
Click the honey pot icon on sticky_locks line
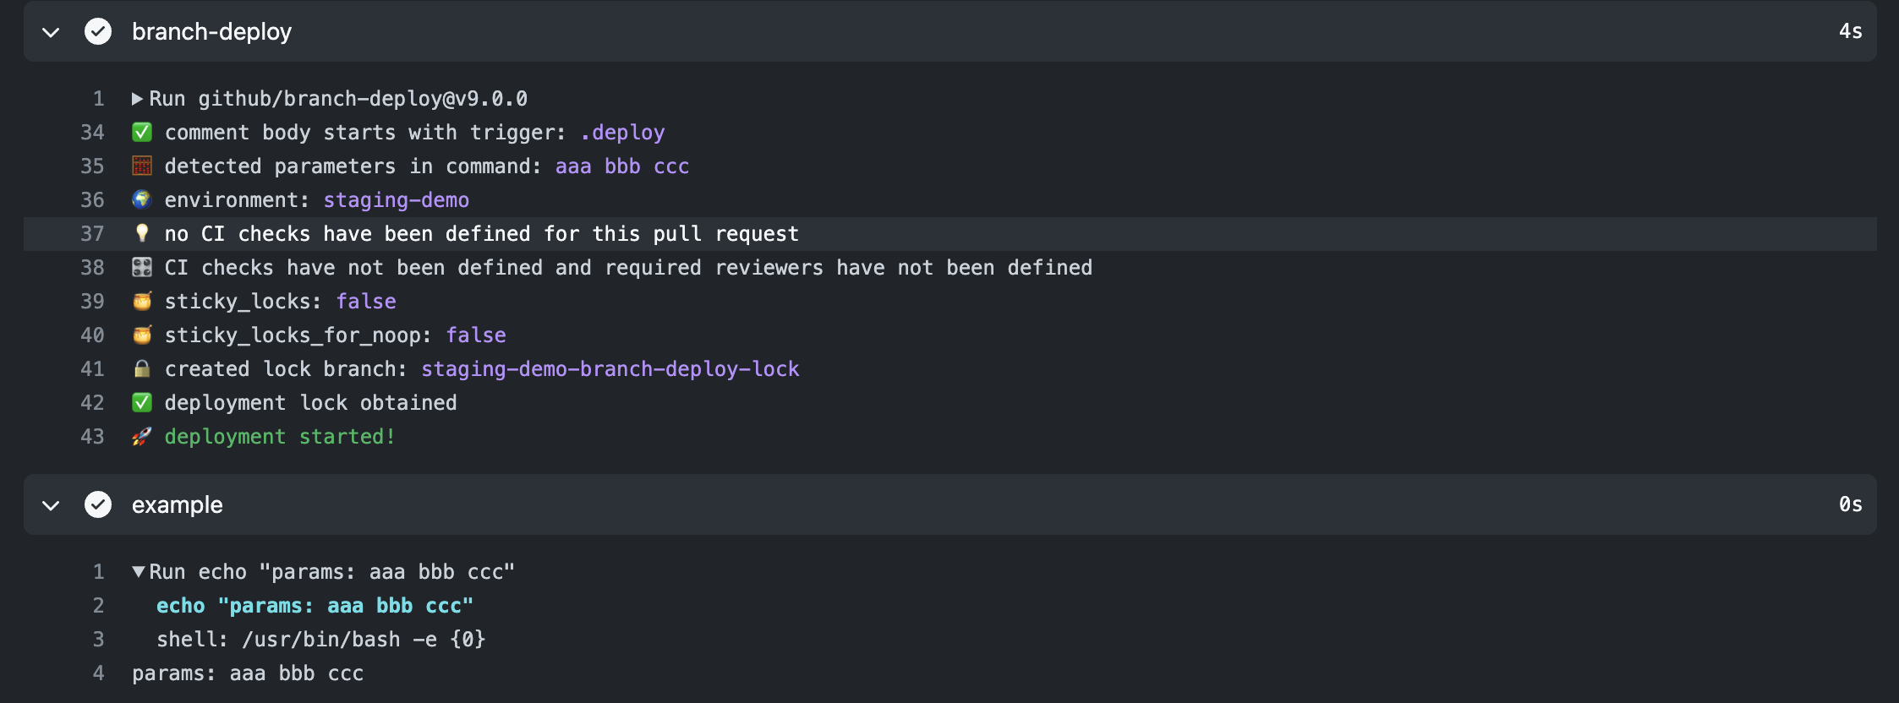tap(141, 301)
